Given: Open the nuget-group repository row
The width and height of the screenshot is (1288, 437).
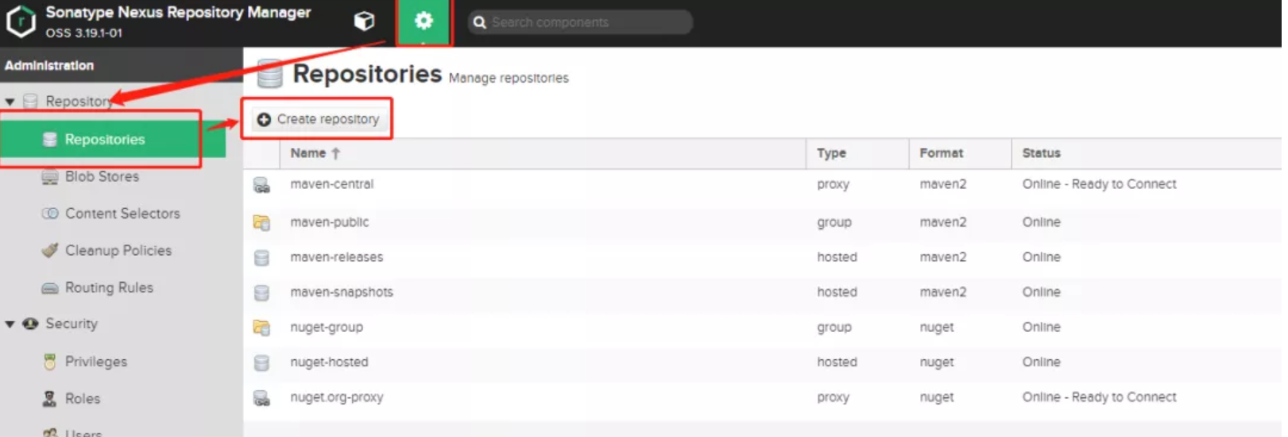Looking at the screenshot, I should [x=763, y=327].
